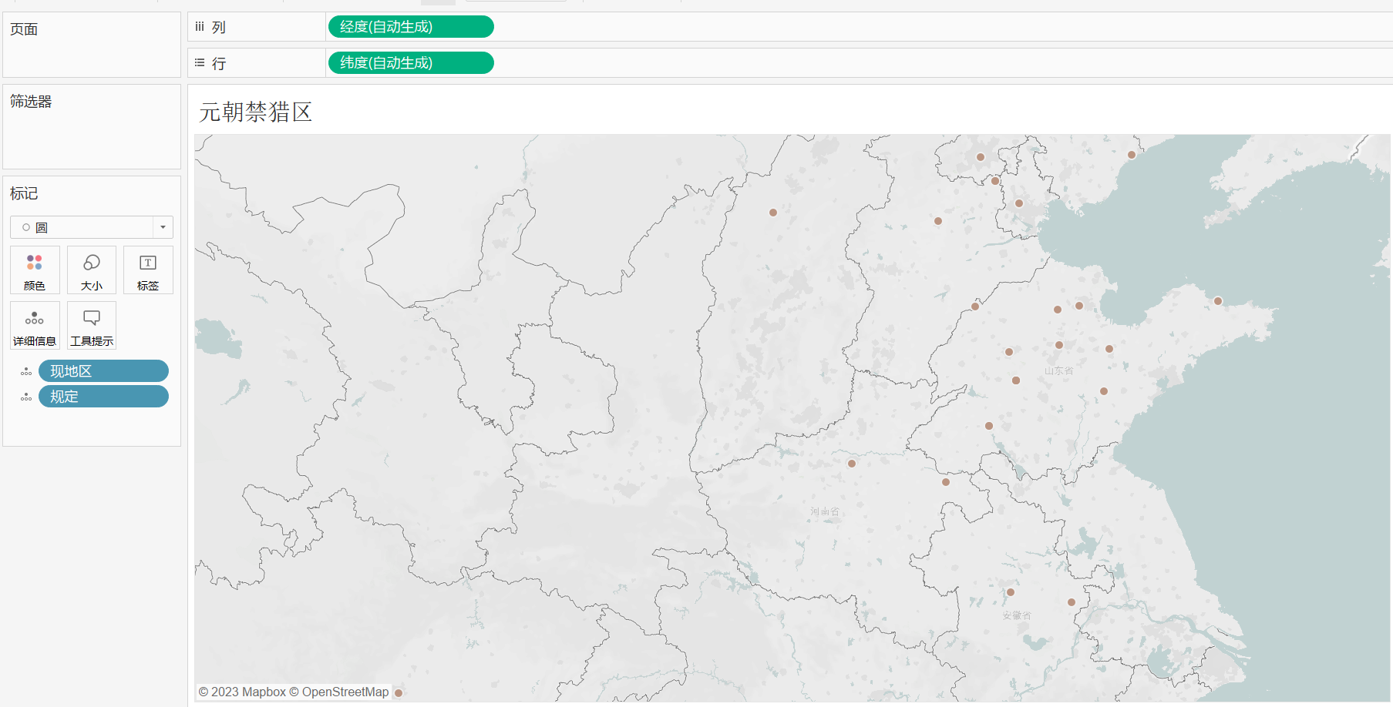Click detail icon beside 现地区 pill
This screenshot has width=1393, height=707.
[x=26, y=371]
